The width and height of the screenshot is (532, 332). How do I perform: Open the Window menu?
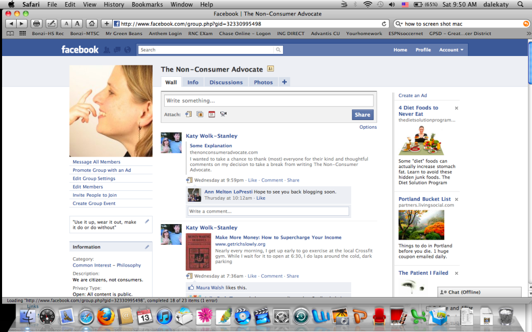(181, 4)
